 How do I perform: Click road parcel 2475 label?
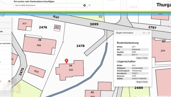(x=22, y=72)
